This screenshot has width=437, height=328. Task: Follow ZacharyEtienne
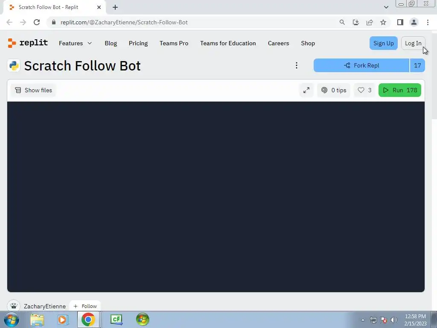coord(85,306)
